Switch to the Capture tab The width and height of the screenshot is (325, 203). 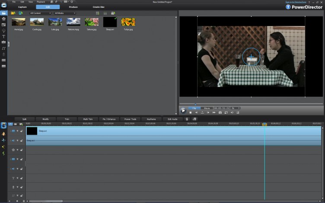coord(22,7)
